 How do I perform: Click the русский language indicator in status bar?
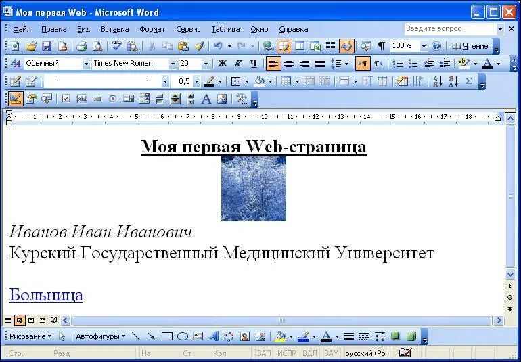pos(365,353)
